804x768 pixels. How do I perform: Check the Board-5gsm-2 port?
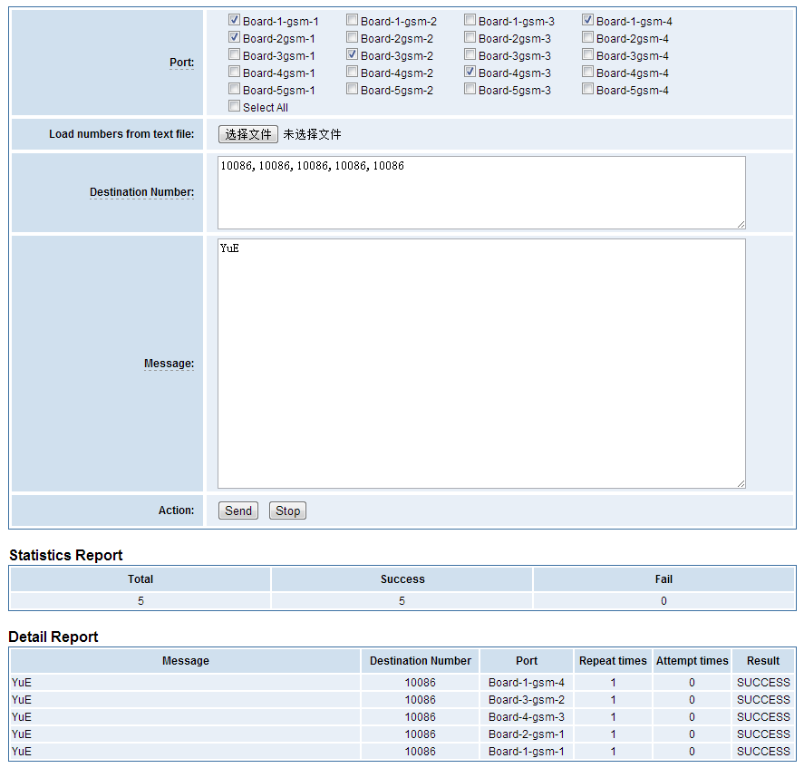[353, 89]
